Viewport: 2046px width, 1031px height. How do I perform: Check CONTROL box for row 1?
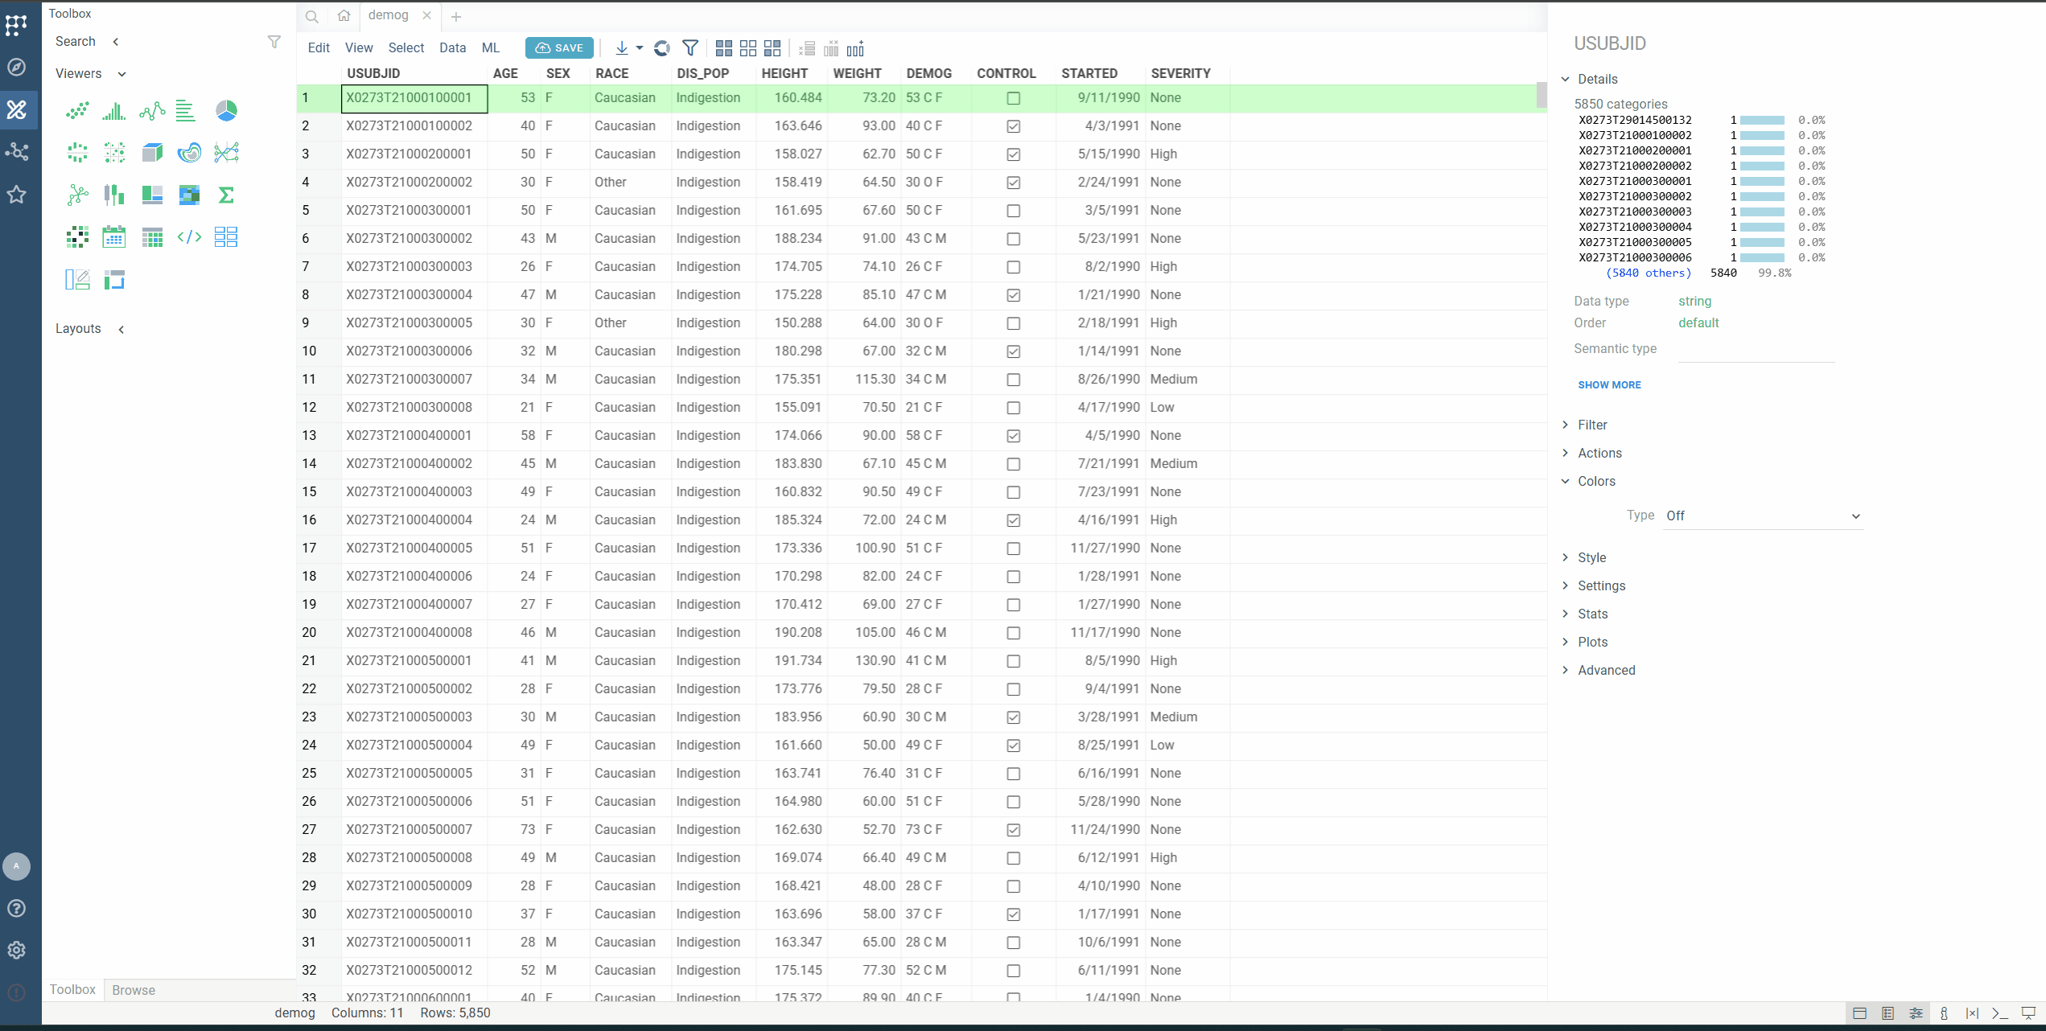point(1013,98)
